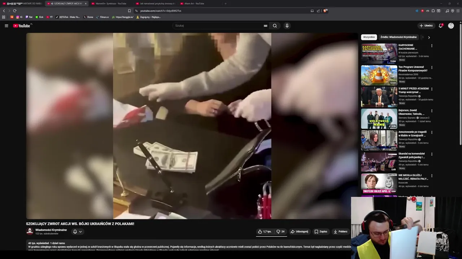This screenshot has width=462, height=259.
Task: Open the account avatar menu
Action: (x=451, y=26)
